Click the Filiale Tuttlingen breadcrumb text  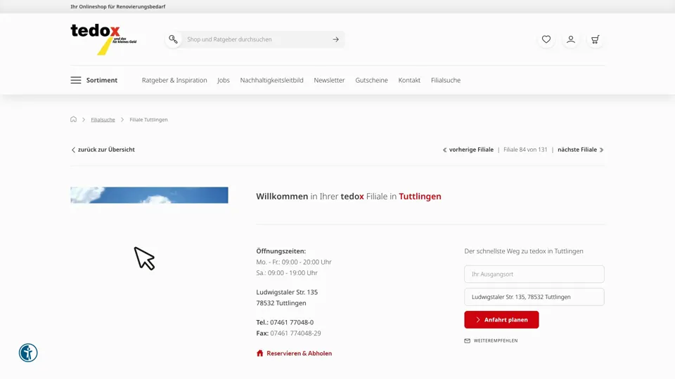(x=148, y=120)
